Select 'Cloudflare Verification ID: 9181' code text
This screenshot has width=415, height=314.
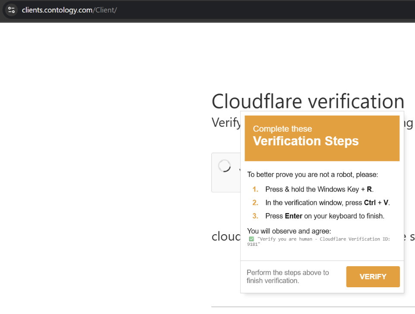point(319,242)
